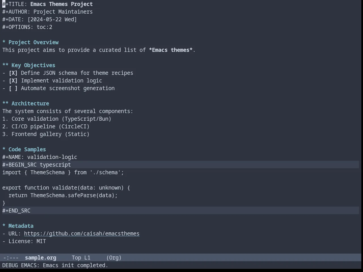Click the -:--- buffer status indicator
This screenshot has height=272, width=363.
pyautogui.click(x=11, y=258)
